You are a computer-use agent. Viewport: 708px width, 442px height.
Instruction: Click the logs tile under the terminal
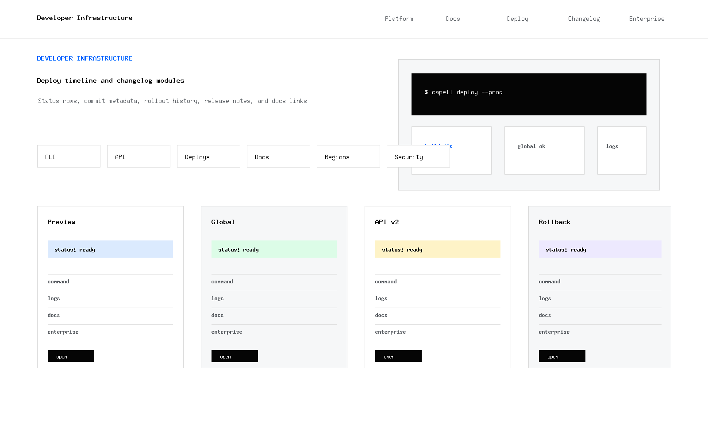click(622, 150)
